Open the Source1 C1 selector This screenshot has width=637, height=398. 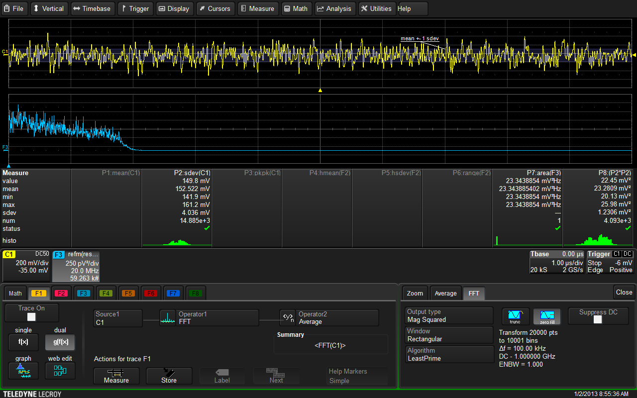[118, 318]
